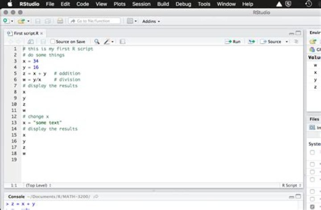Show document in new window icon
This screenshot has height=210, width=321.
point(31,41)
